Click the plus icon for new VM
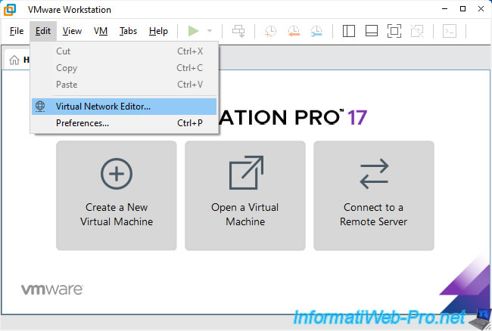The image size is (492, 331). coord(117,174)
